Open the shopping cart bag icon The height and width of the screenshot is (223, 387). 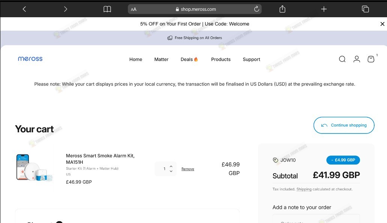pyautogui.click(x=371, y=59)
